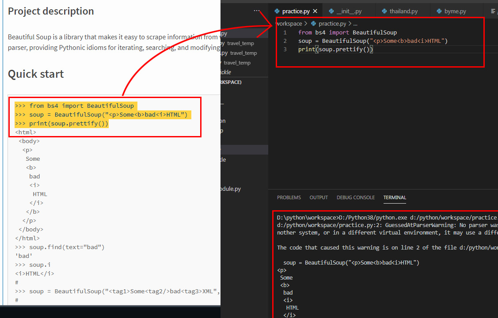Close the practice.py editor tab
Viewport: 498px width, 318px height.
click(x=315, y=11)
